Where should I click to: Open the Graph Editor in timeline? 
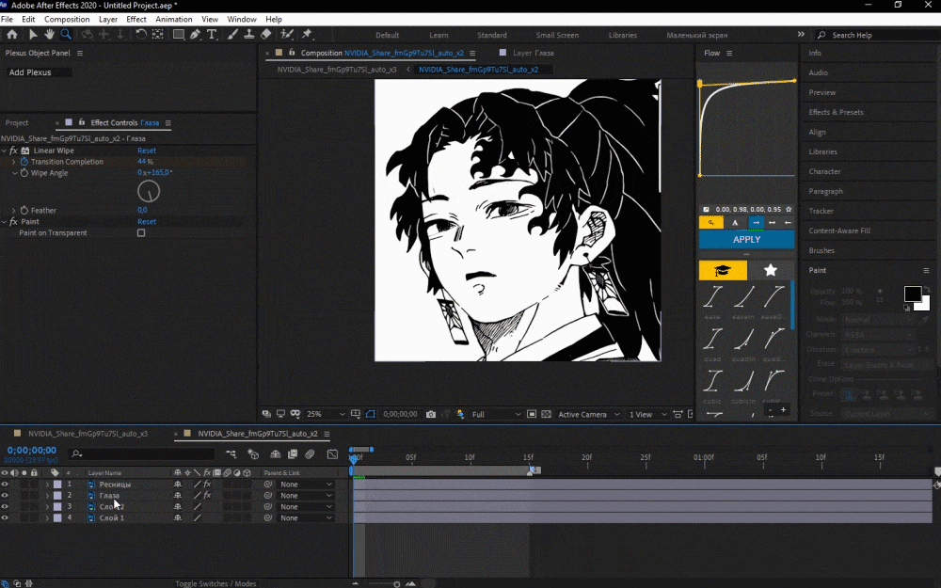(332, 454)
